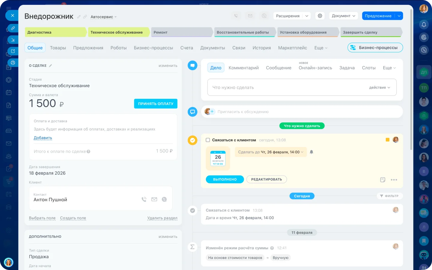432x270 pixels.
Task: Check the Связаться с клиентом checkbox
Action: tap(207, 140)
